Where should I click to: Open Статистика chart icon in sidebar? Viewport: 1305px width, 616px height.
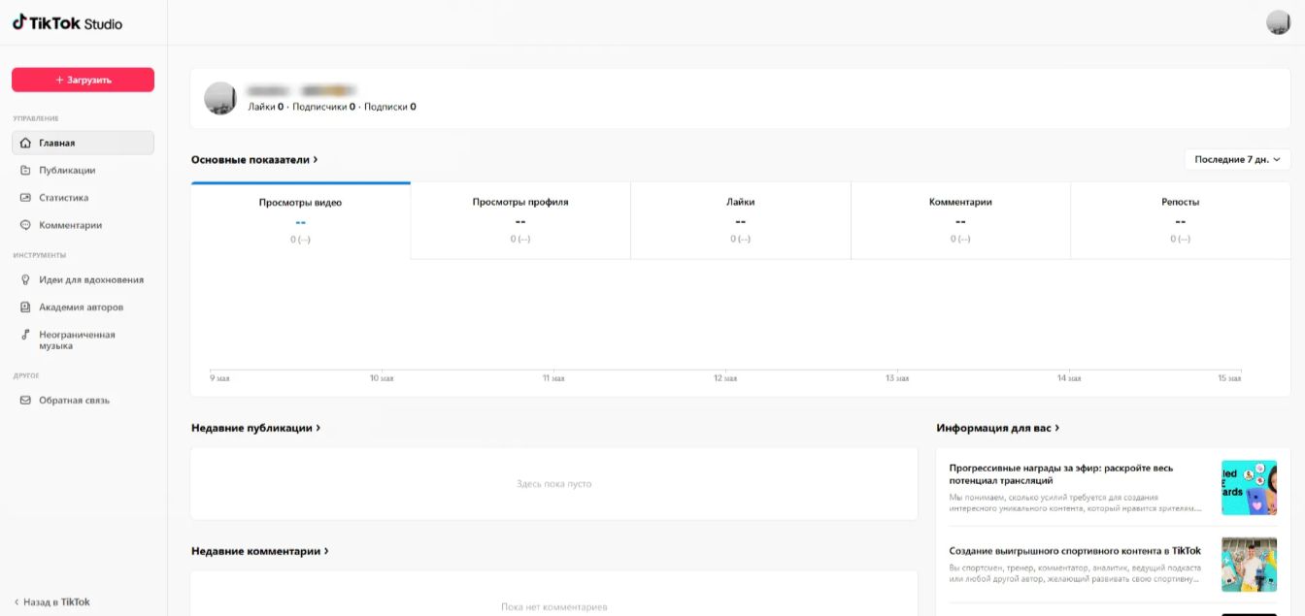tap(26, 197)
